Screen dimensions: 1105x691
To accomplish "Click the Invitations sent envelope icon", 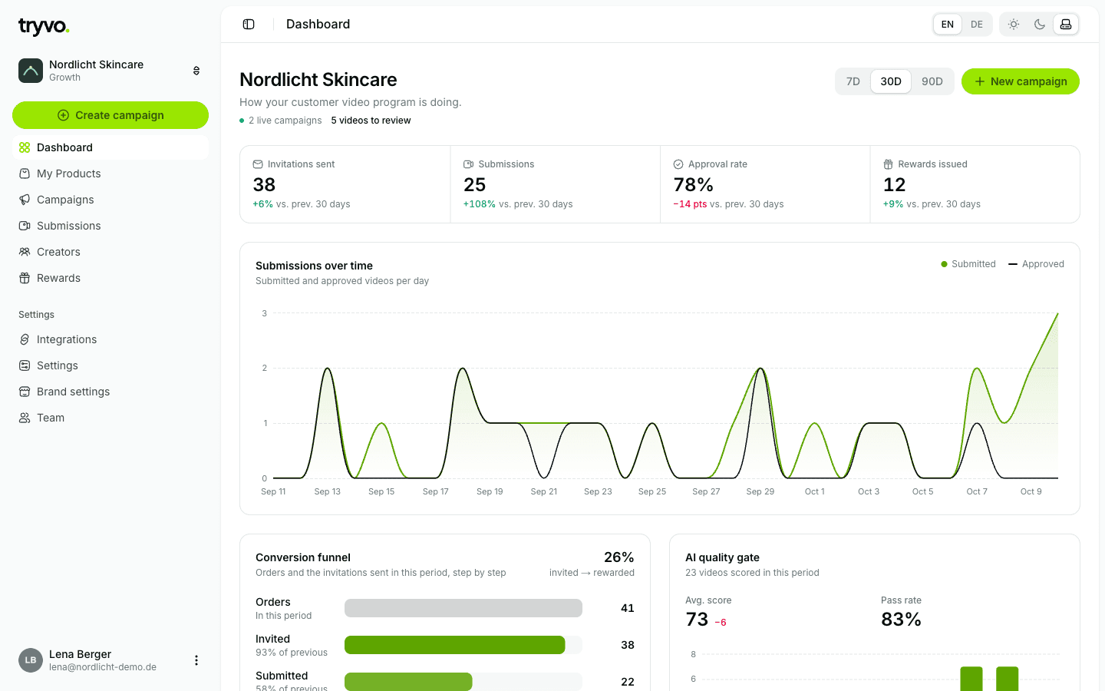I will click(x=258, y=164).
